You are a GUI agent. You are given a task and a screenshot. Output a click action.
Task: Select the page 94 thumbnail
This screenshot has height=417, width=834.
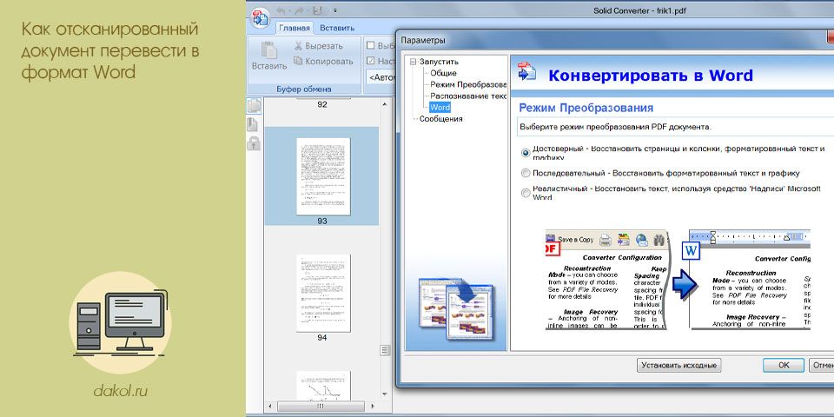pyautogui.click(x=322, y=293)
